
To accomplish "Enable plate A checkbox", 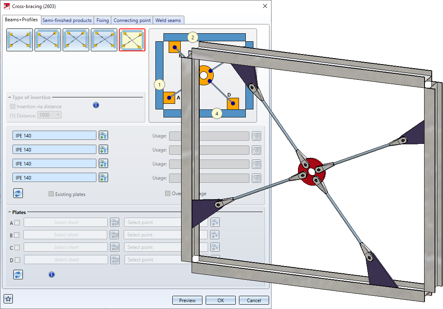I will (17, 223).
